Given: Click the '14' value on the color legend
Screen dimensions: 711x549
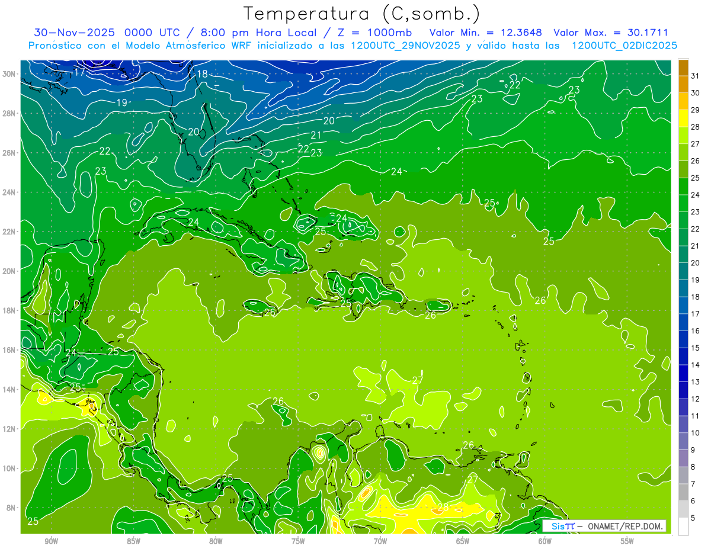Looking at the screenshot, I should pos(695,365).
